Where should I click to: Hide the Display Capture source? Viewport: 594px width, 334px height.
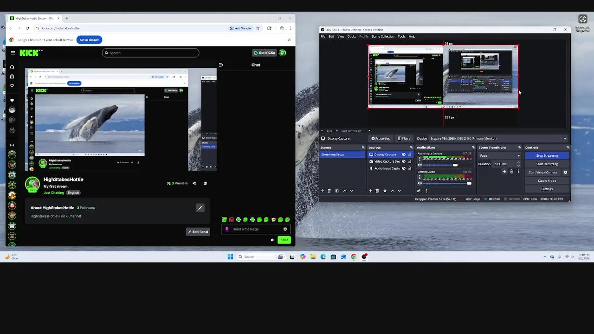404,154
